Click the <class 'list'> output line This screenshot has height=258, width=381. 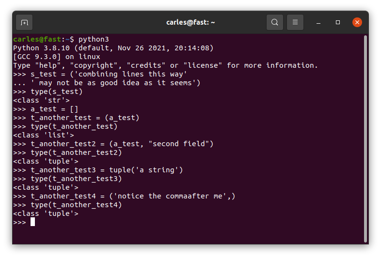pos(44,135)
